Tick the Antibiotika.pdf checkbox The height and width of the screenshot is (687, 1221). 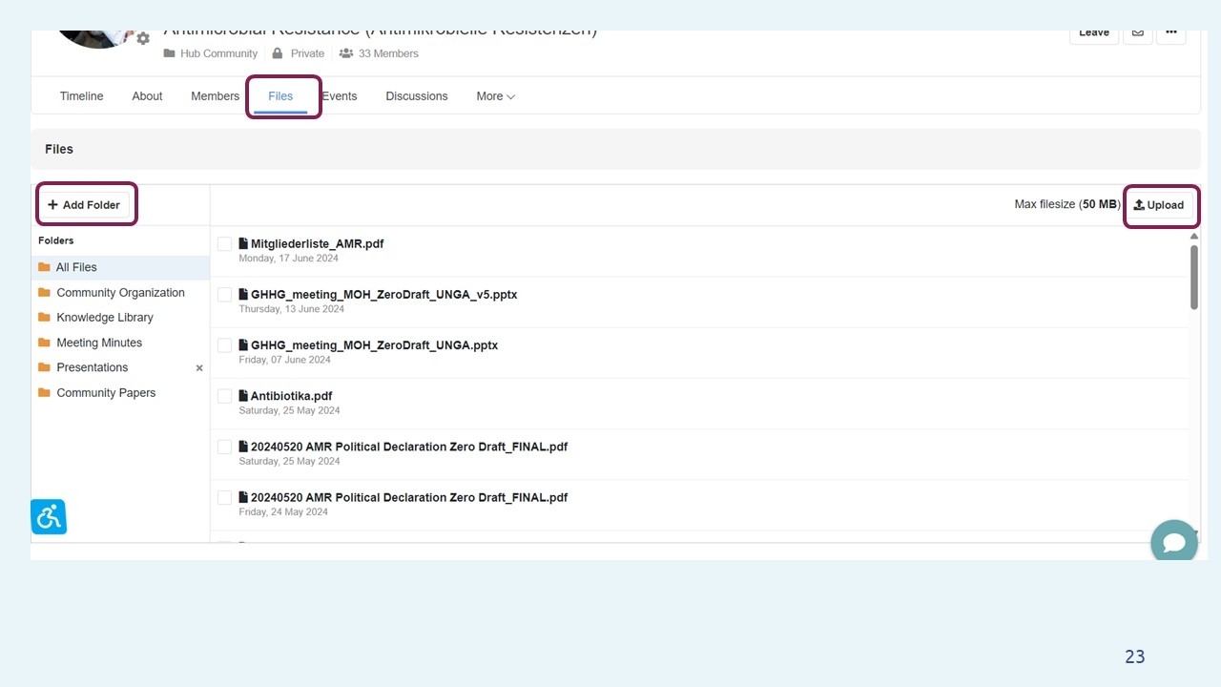[x=225, y=396]
